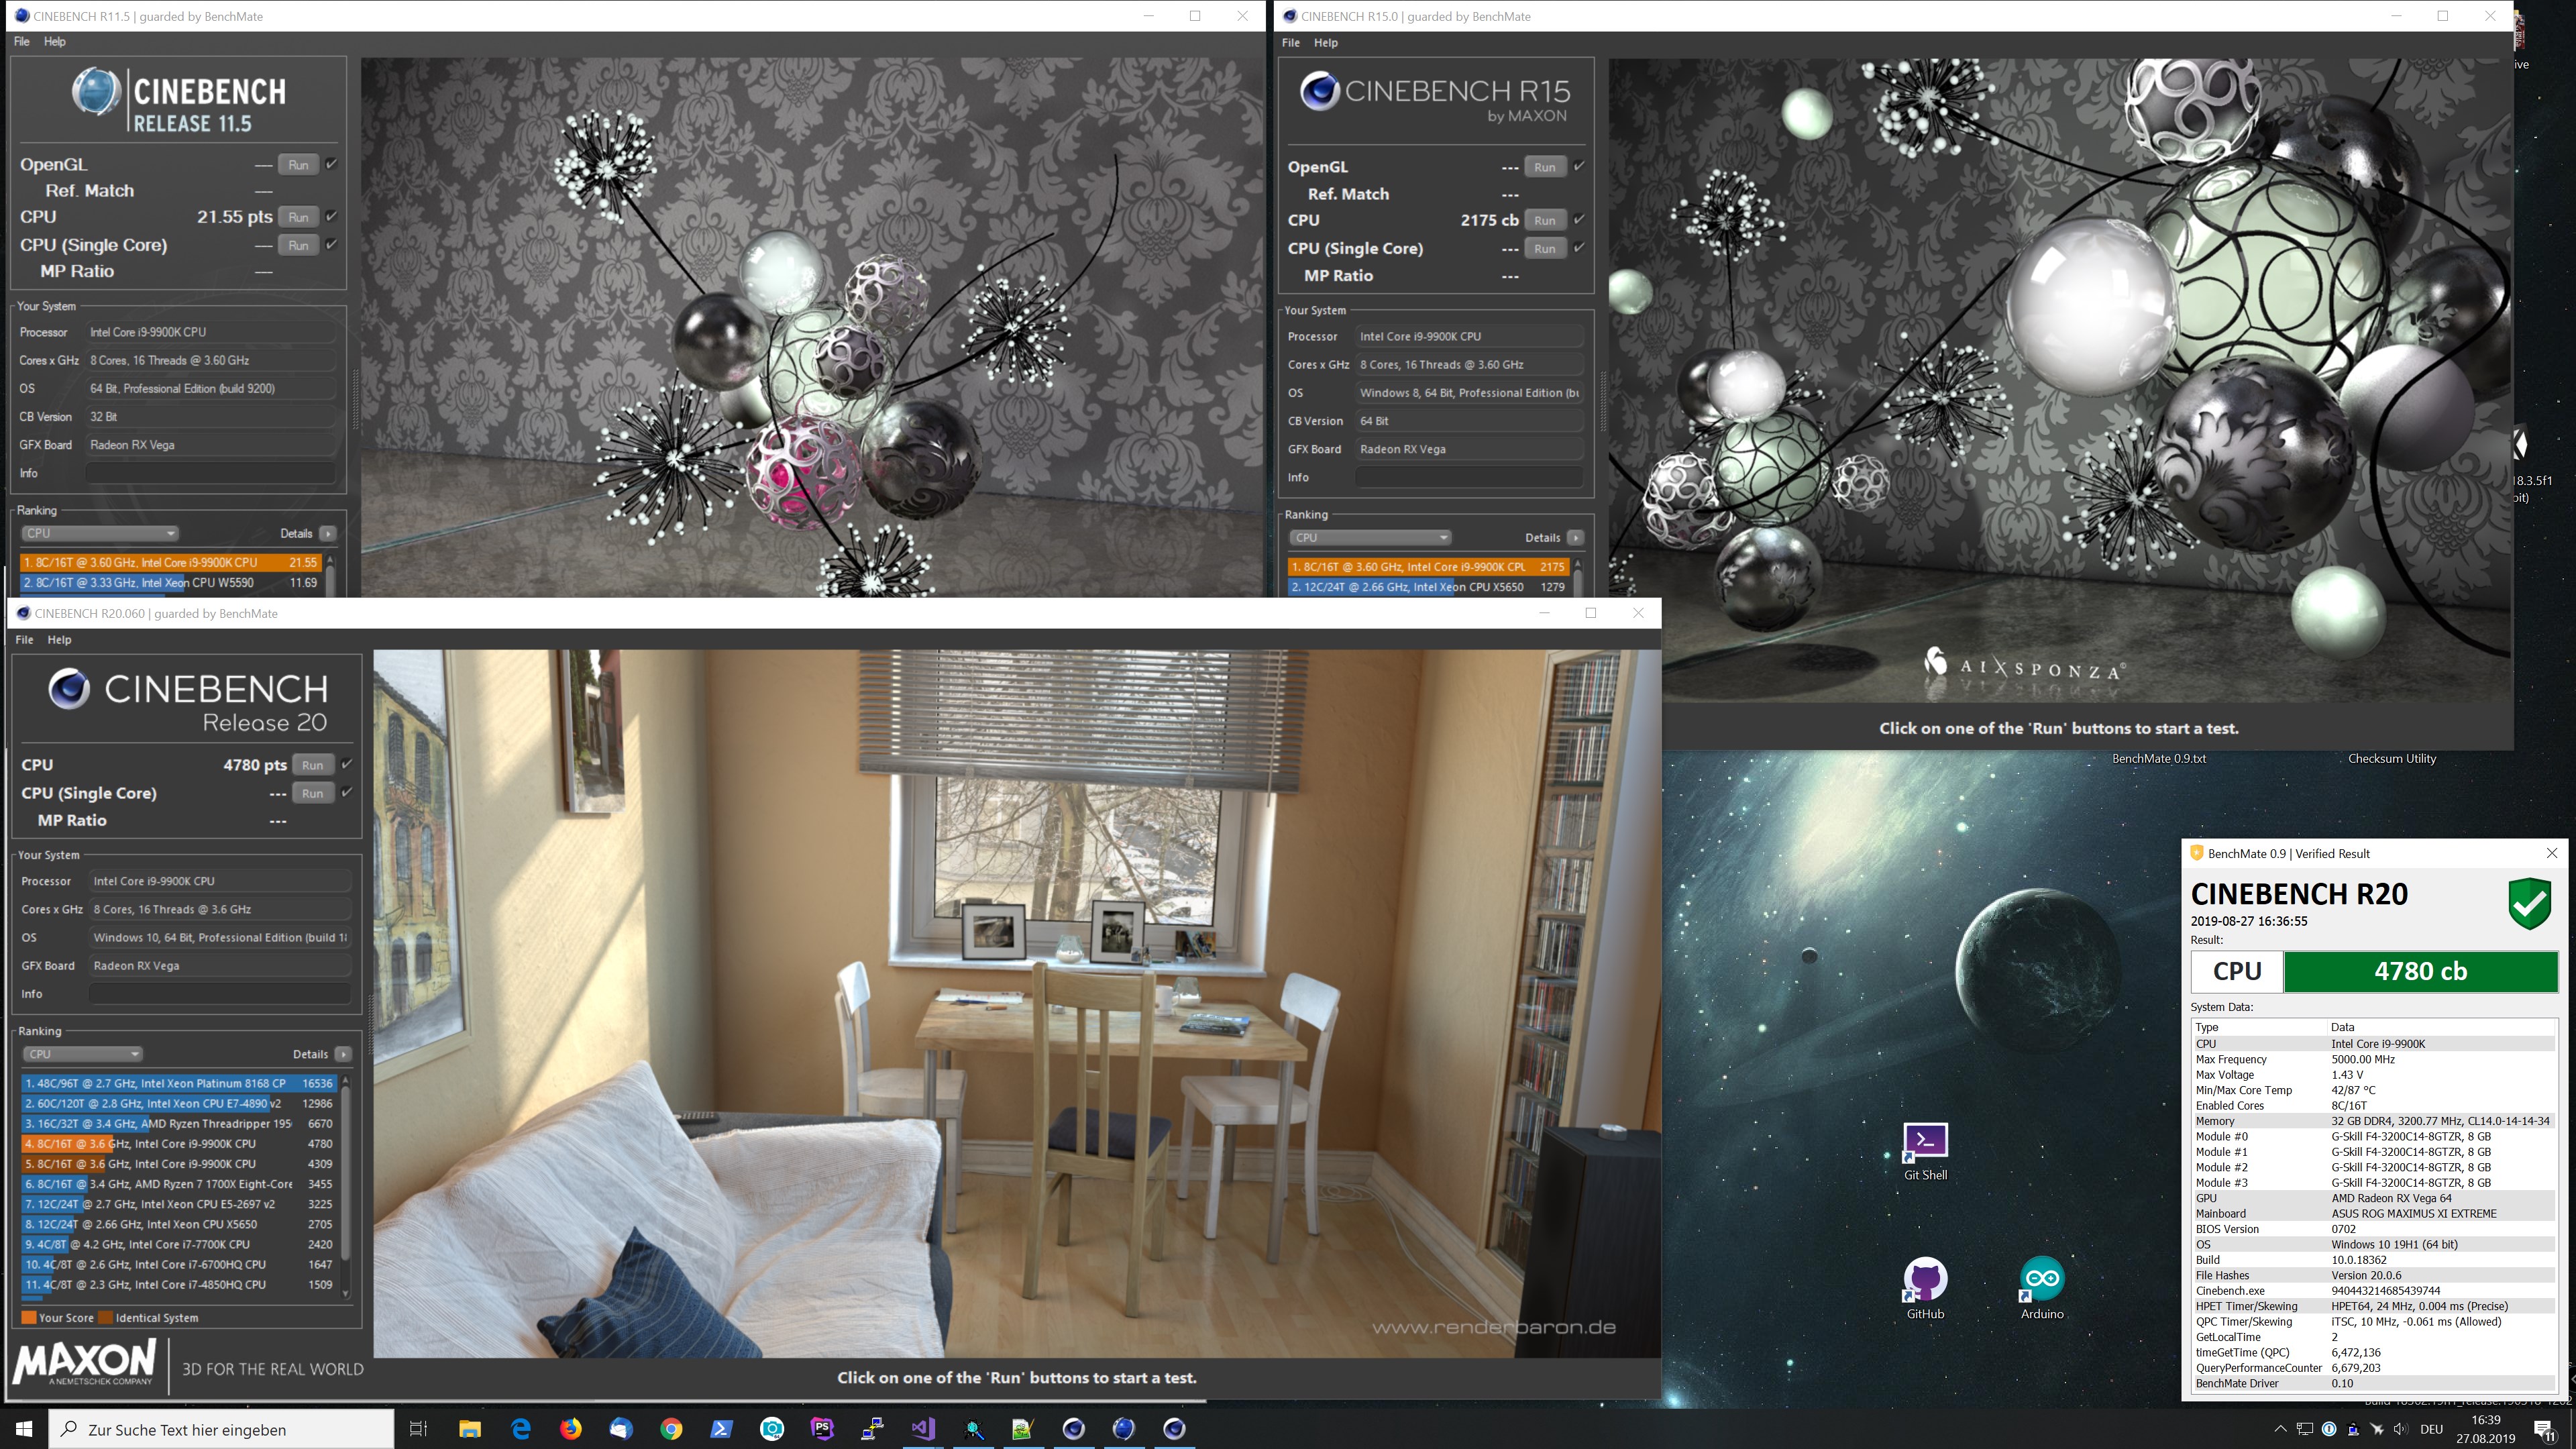The height and width of the screenshot is (1449, 2576).
Task: Open Ranking CPU dropdown in Cinebench R20
Action: click(x=83, y=1054)
